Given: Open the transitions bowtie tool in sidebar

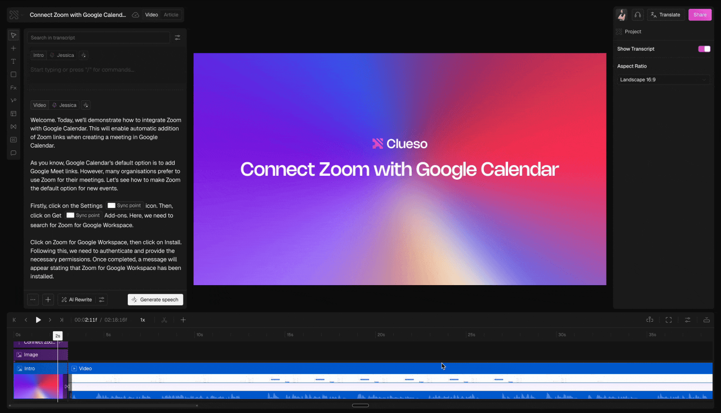Looking at the screenshot, I should coord(14,127).
